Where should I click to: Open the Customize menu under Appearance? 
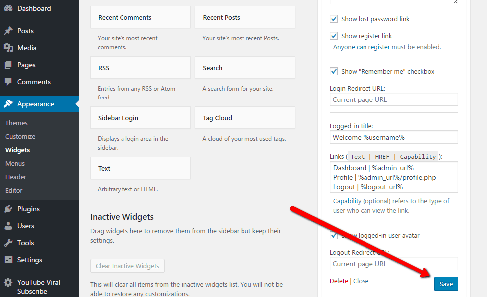point(20,136)
